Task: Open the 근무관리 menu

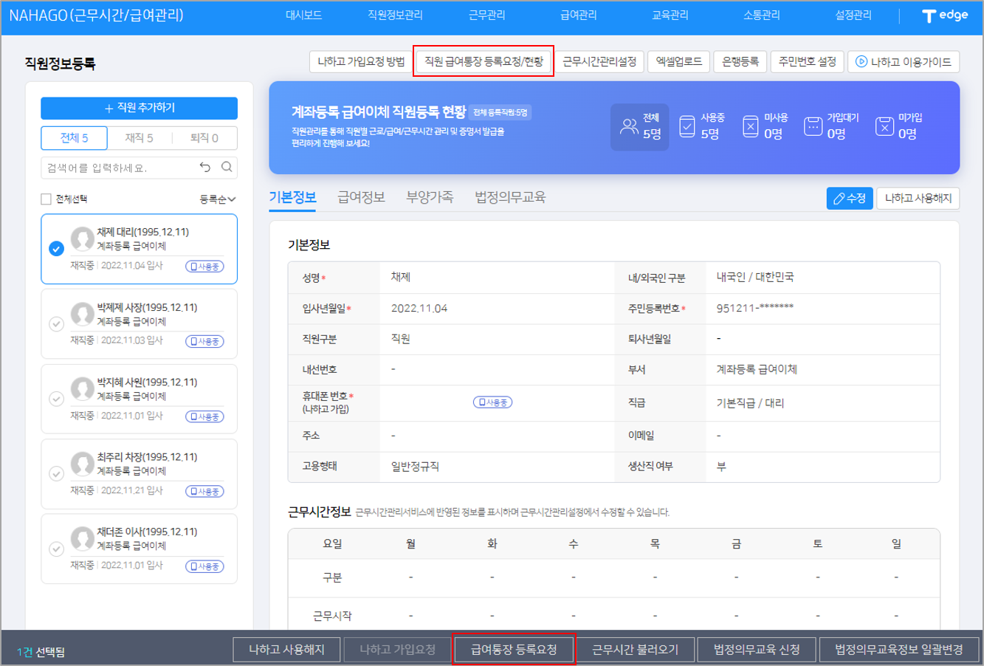Action: (x=487, y=15)
